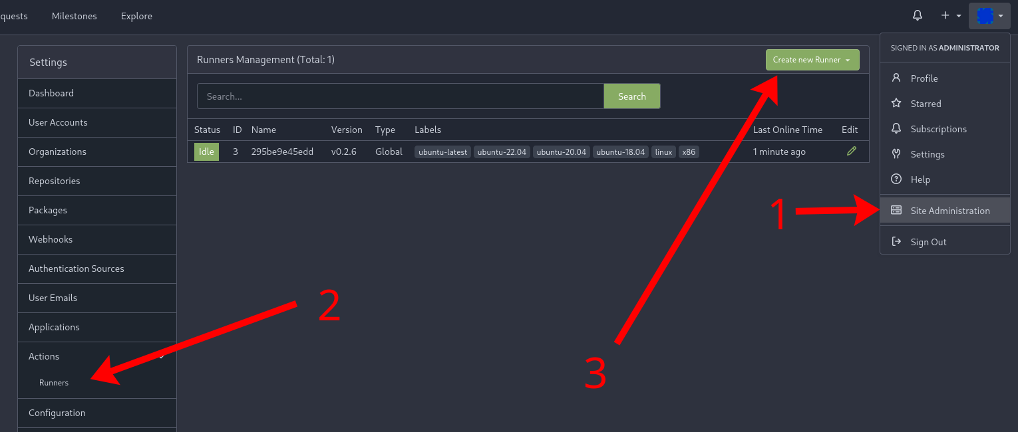Click the notifications bell icon
1018x432 pixels.
point(918,15)
